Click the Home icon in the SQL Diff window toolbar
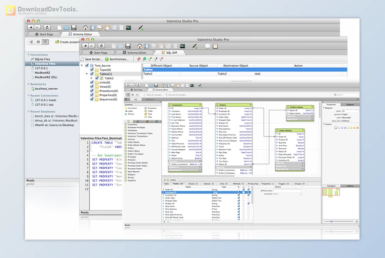385x258 pixels. pyautogui.click(x=139, y=46)
